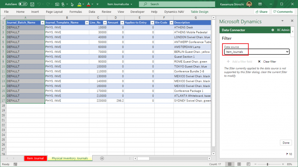This screenshot has height=167, width=298.
Task: Switch to Page Layout view icon
Action: coord(239,164)
